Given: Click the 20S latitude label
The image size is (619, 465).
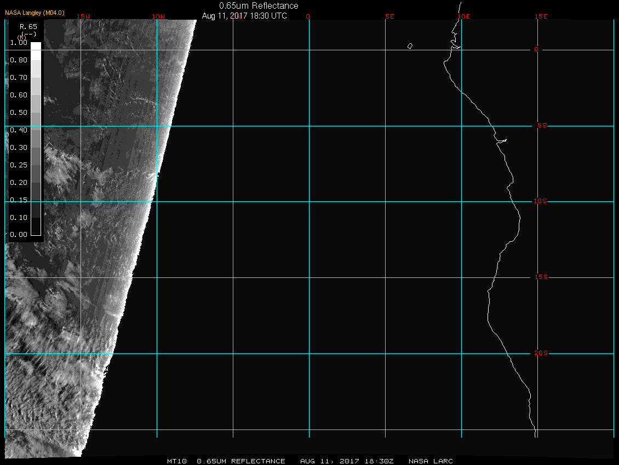Looking at the screenshot, I should point(539,353).
